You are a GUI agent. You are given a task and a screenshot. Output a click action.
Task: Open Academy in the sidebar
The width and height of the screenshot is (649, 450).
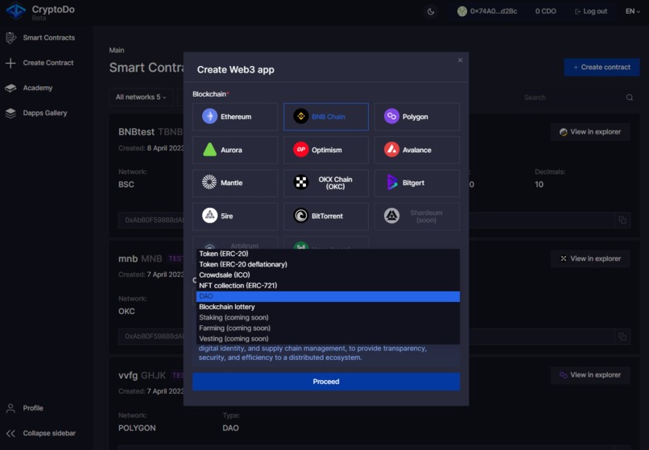[29, 88]
